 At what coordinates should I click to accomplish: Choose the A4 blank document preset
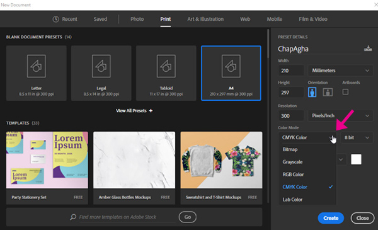pyautogui.click(x=231, y=73)
